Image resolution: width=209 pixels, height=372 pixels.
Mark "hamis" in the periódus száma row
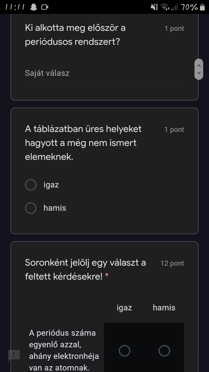pyautogui.click(x=164, y=351)
